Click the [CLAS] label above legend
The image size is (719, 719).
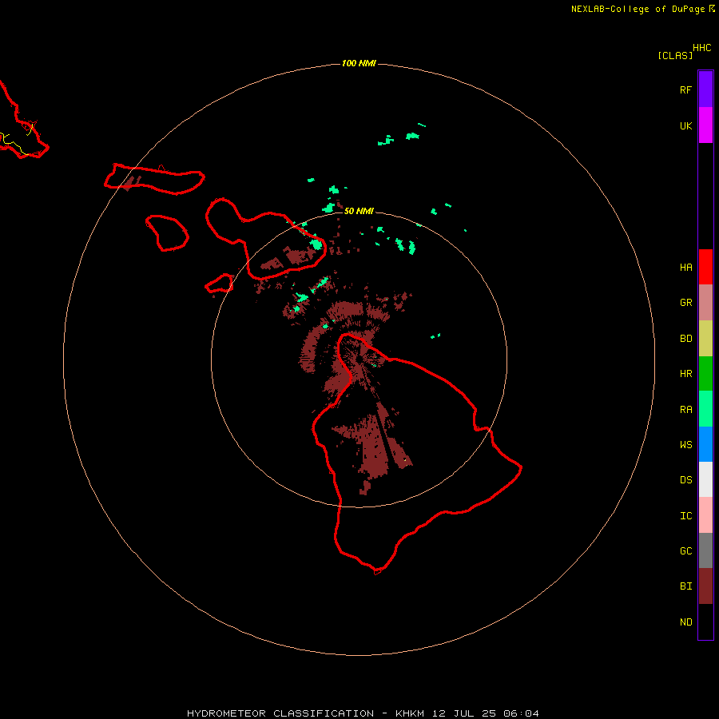(675, 55)
